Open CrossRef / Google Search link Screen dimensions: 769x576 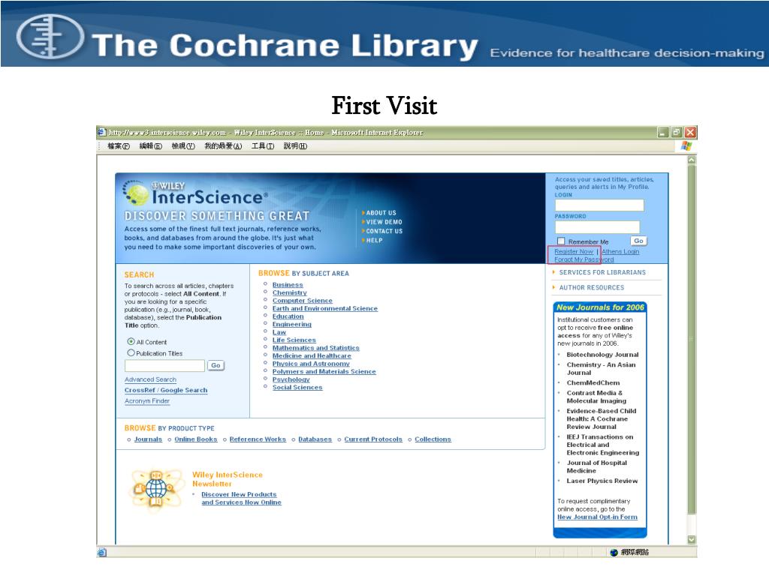[x=166, y=390]
